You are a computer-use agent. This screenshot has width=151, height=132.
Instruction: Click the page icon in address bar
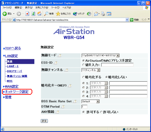(14, 20)
